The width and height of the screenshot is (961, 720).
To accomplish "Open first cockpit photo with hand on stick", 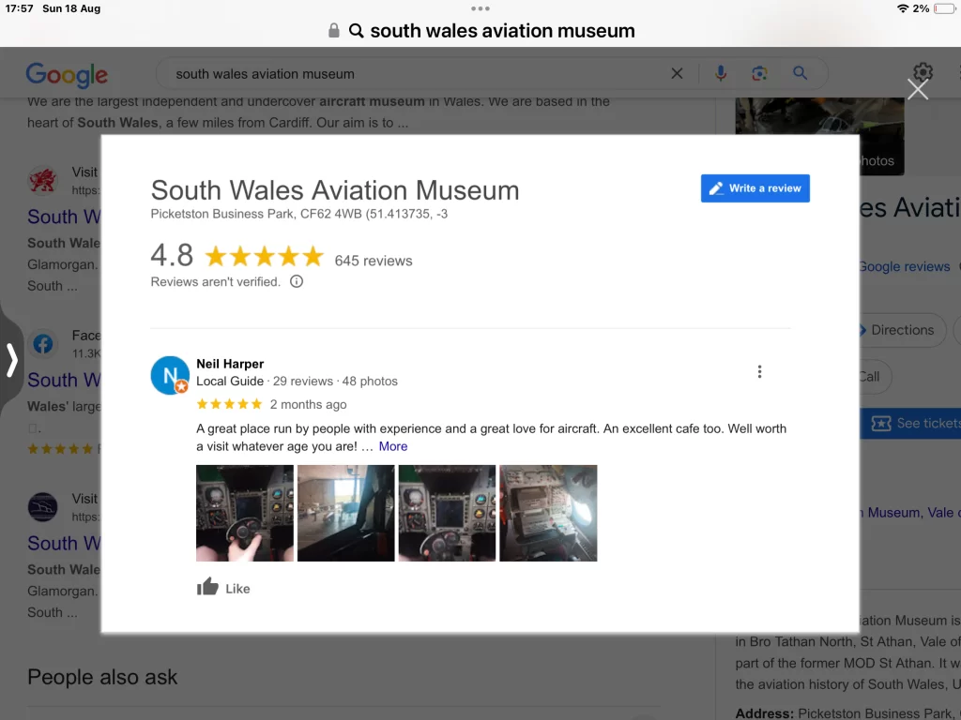I will coord(245,513).
